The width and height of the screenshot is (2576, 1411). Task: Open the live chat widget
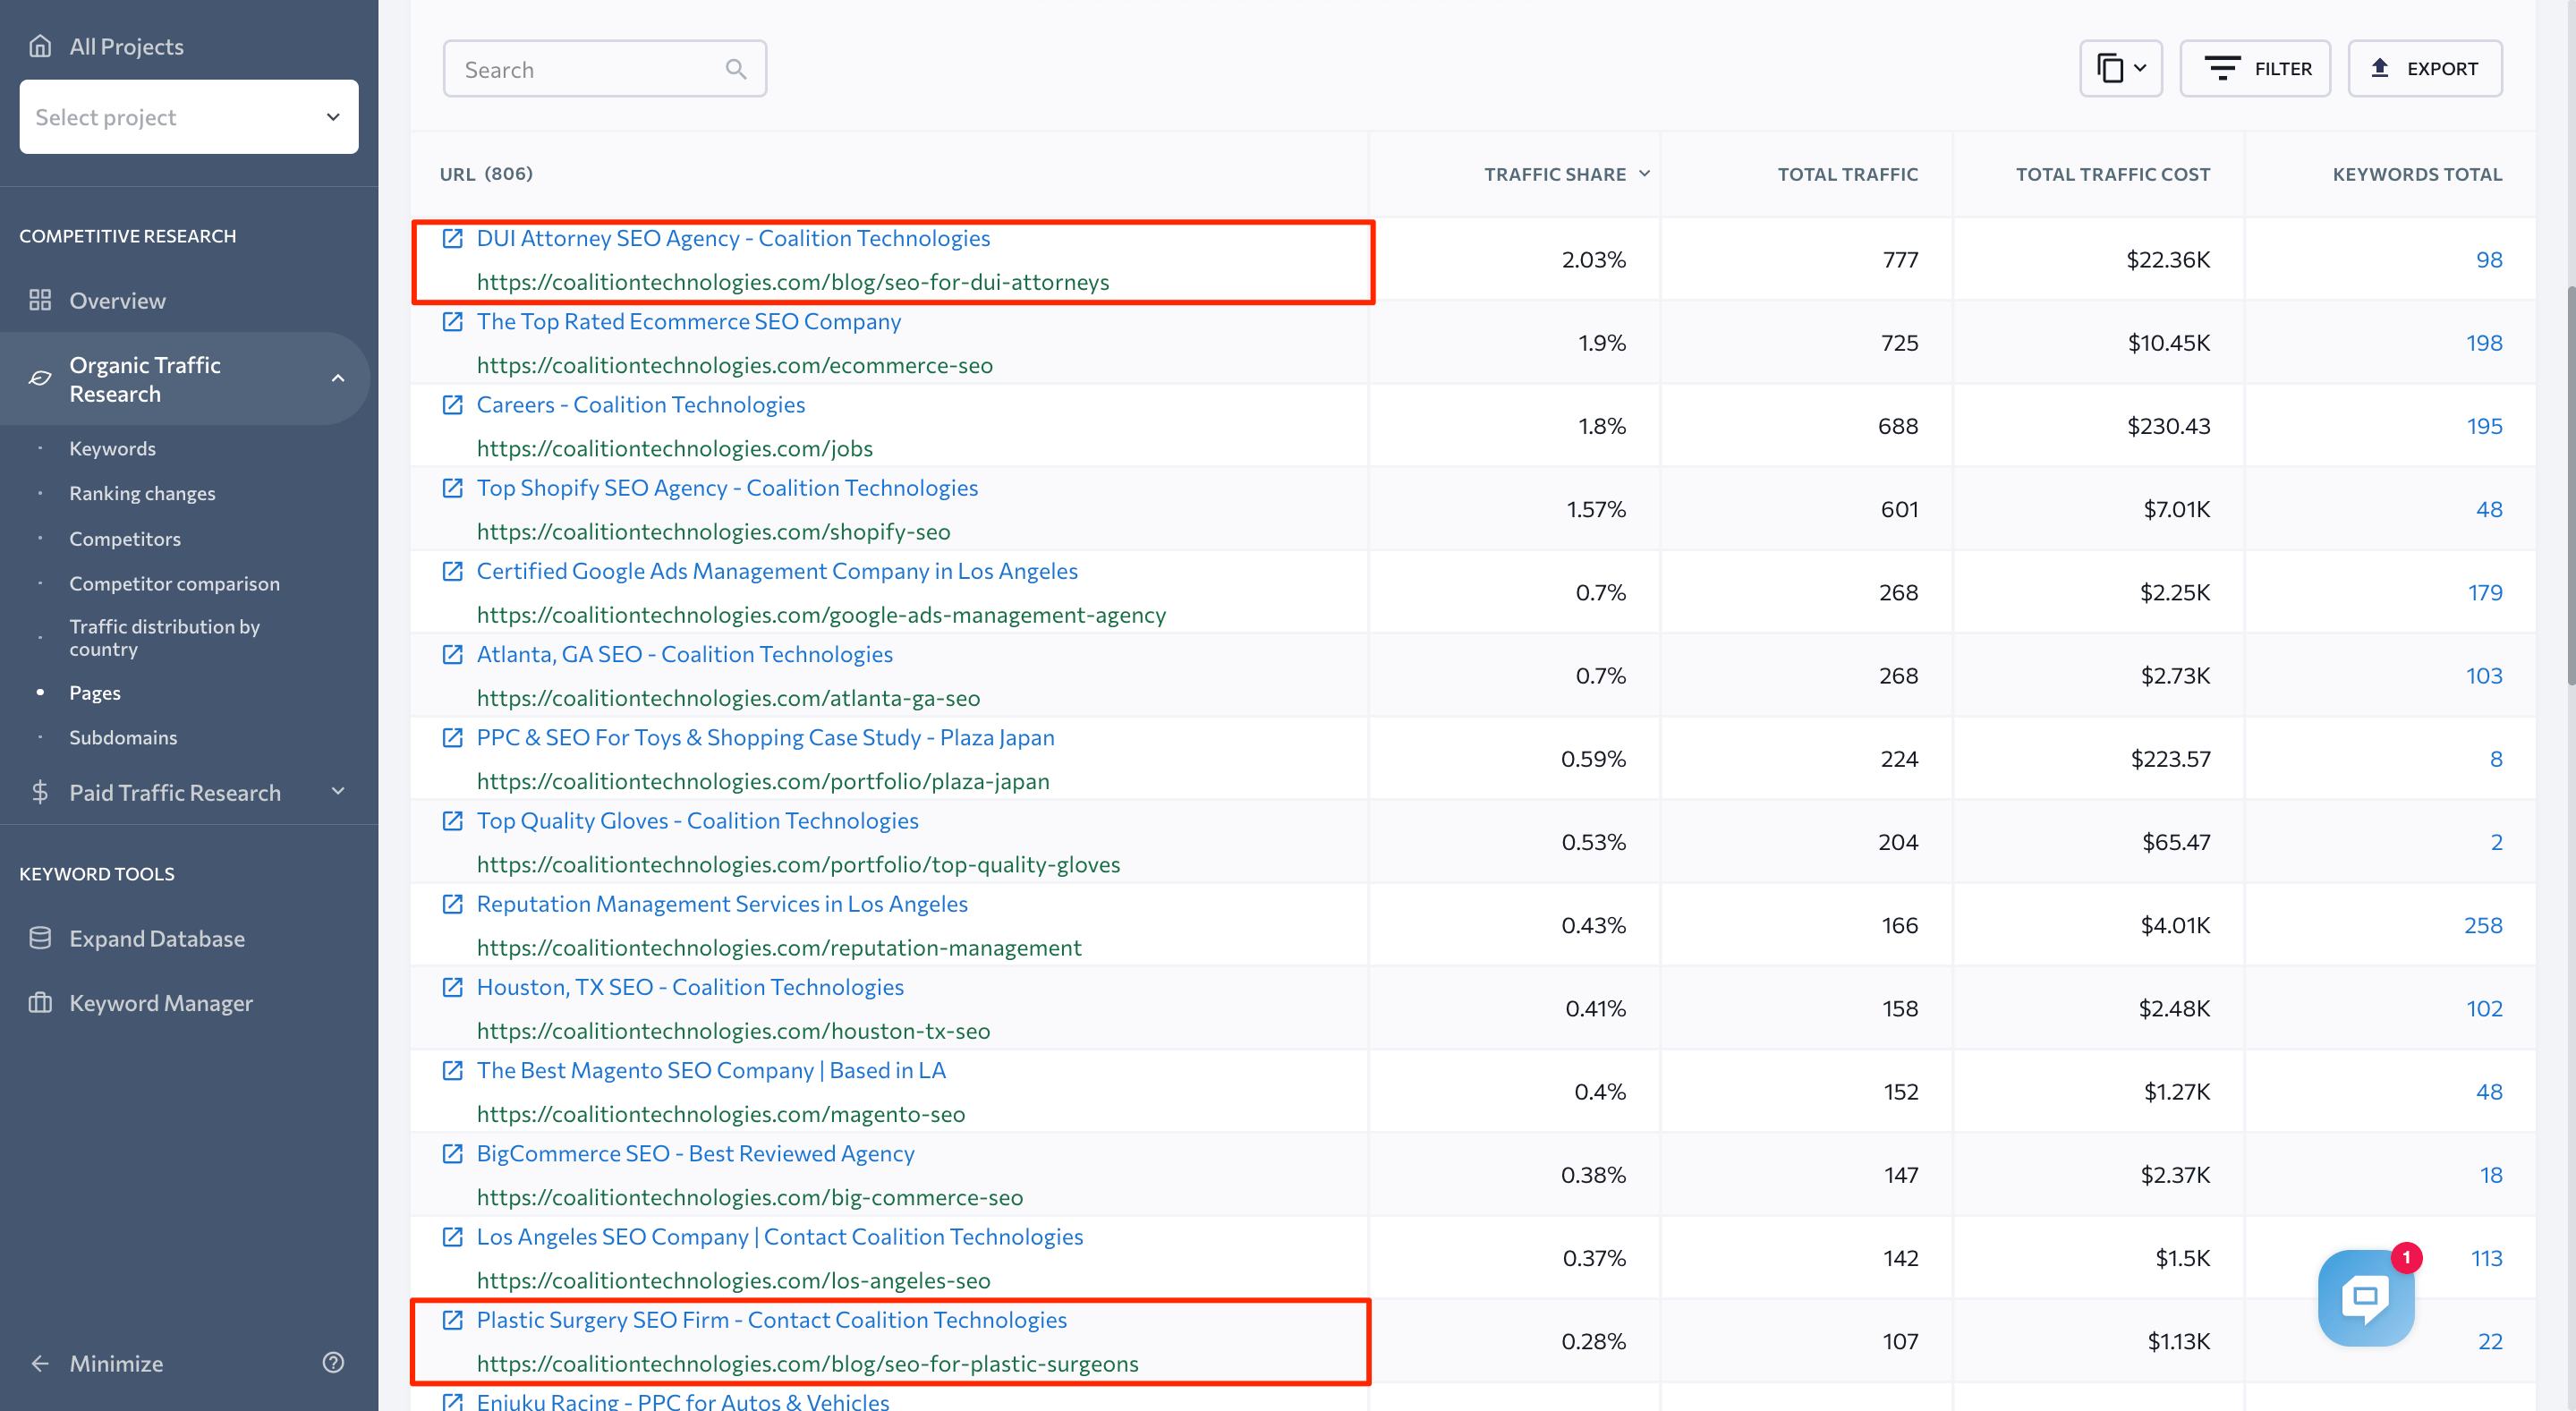[x=2366, y=1298]
